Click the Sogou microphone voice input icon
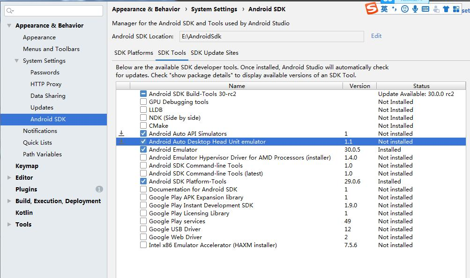 pyautogui.click(x=415, y=9)
